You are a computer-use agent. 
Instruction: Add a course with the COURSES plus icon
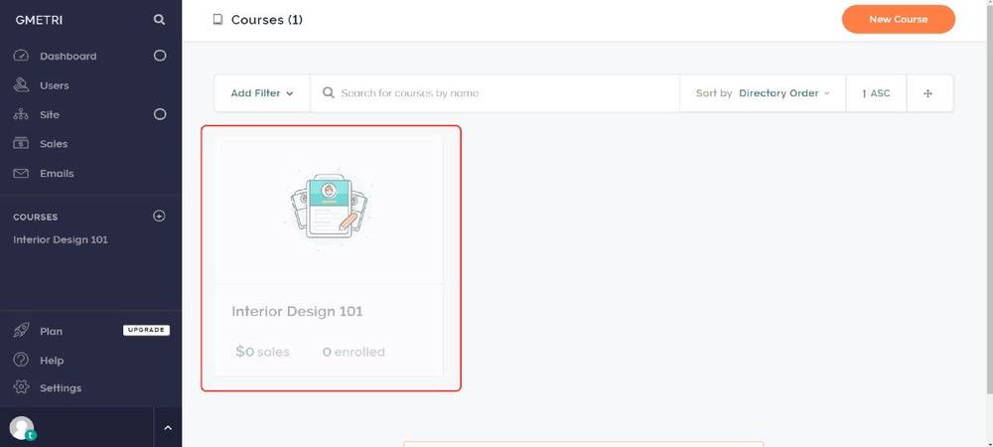click(x=160, y=216)
